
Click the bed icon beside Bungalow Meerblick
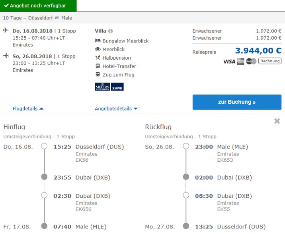pyautogui.click(x=98, y=41)
